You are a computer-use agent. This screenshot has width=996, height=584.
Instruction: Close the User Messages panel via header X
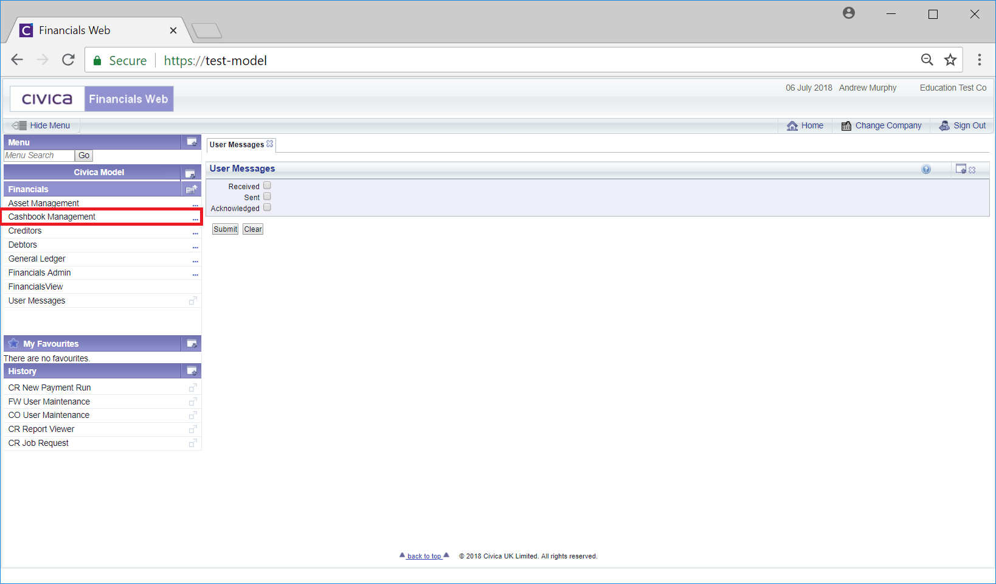pyautogui.click(x=972, y=170)
